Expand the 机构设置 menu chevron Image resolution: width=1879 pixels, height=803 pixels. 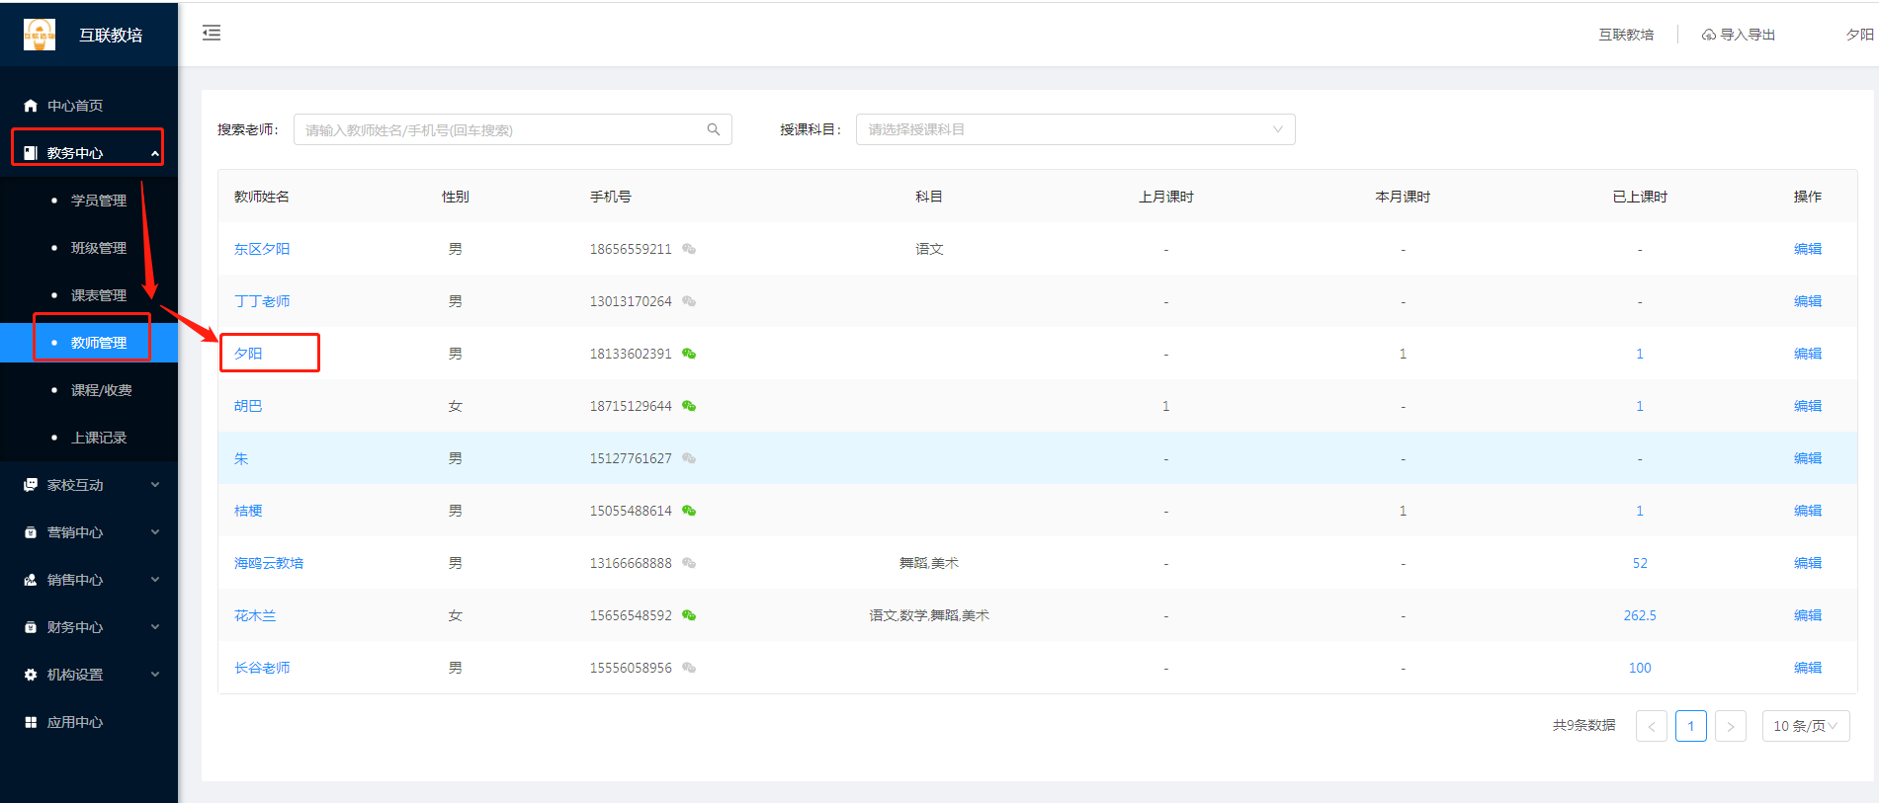155,675
